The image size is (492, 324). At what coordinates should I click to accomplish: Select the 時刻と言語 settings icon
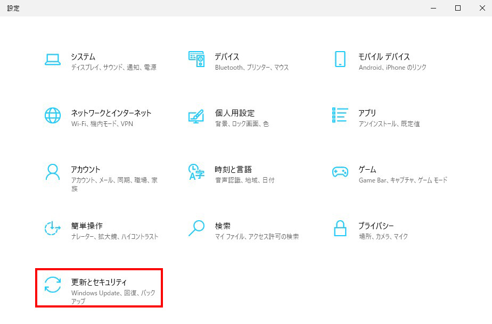pos(196,171)
